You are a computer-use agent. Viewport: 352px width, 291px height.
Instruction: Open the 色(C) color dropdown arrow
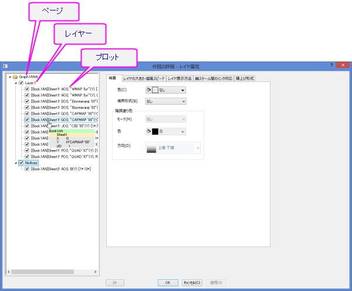point(182,90)
